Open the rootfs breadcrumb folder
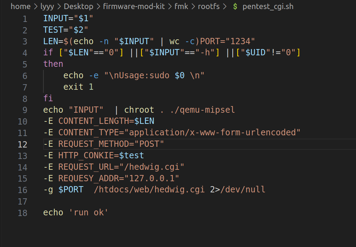 pyautogui.click(x=209, y=7)
